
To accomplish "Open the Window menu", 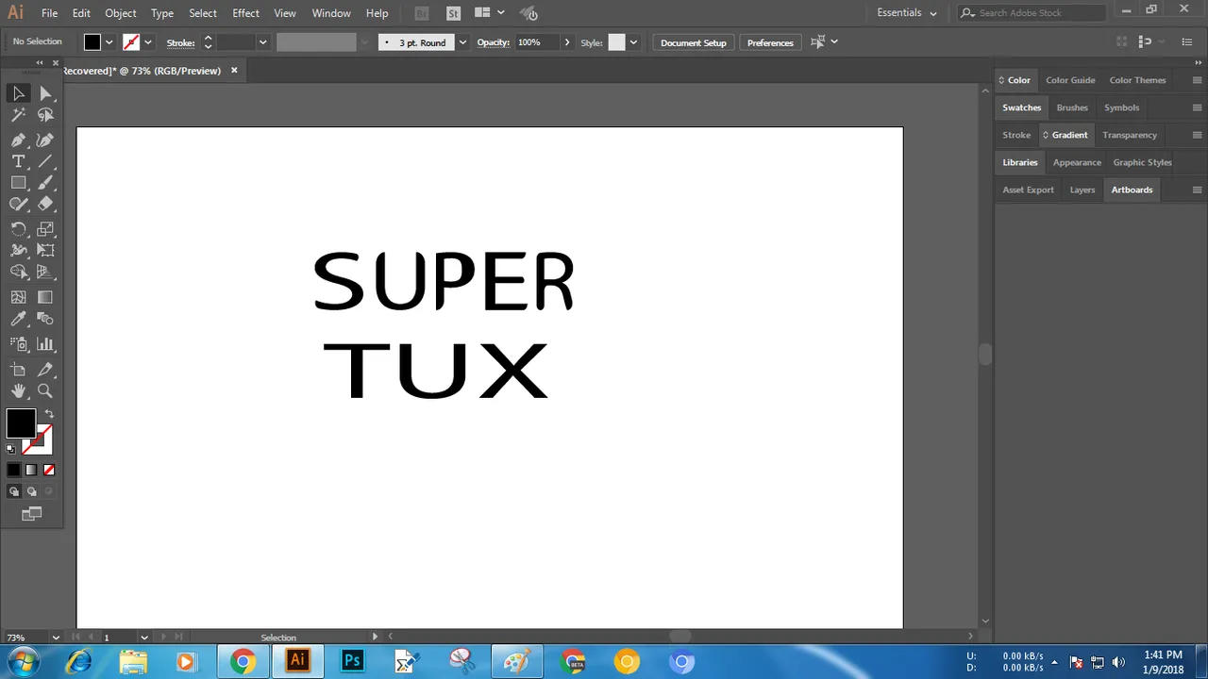I will click(x=331, y=13).
